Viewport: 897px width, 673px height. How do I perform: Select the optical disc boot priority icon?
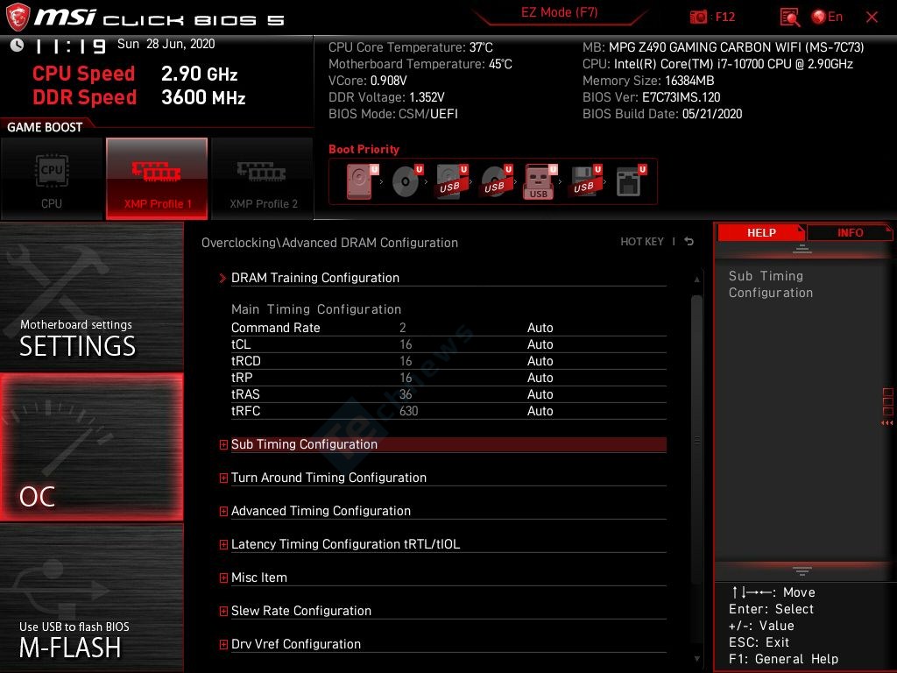pyautogui.click(x=407, y=181)
